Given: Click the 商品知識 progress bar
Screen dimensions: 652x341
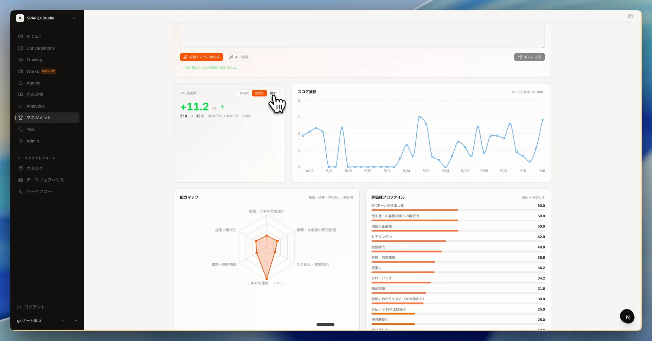Looking at the screenshot, I should [x=458, y=293].
